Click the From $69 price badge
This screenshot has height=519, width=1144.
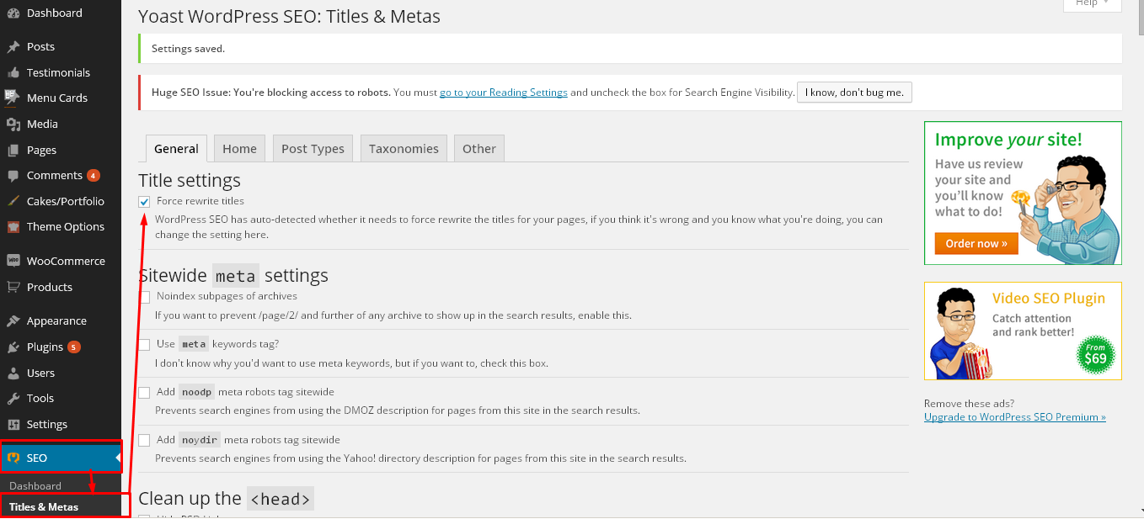(1095, 355)
